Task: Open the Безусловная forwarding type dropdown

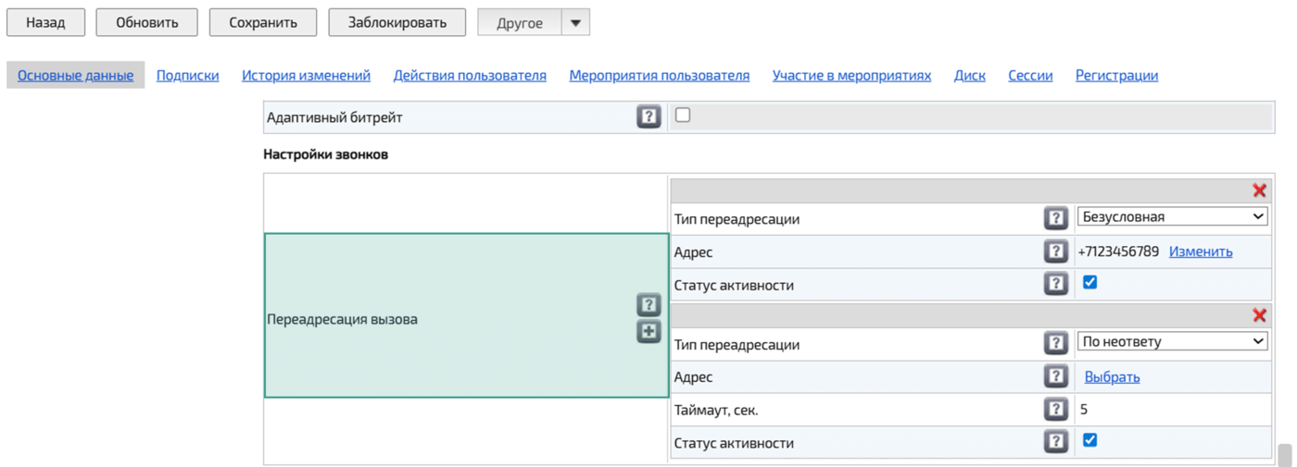Action: 1172,216
